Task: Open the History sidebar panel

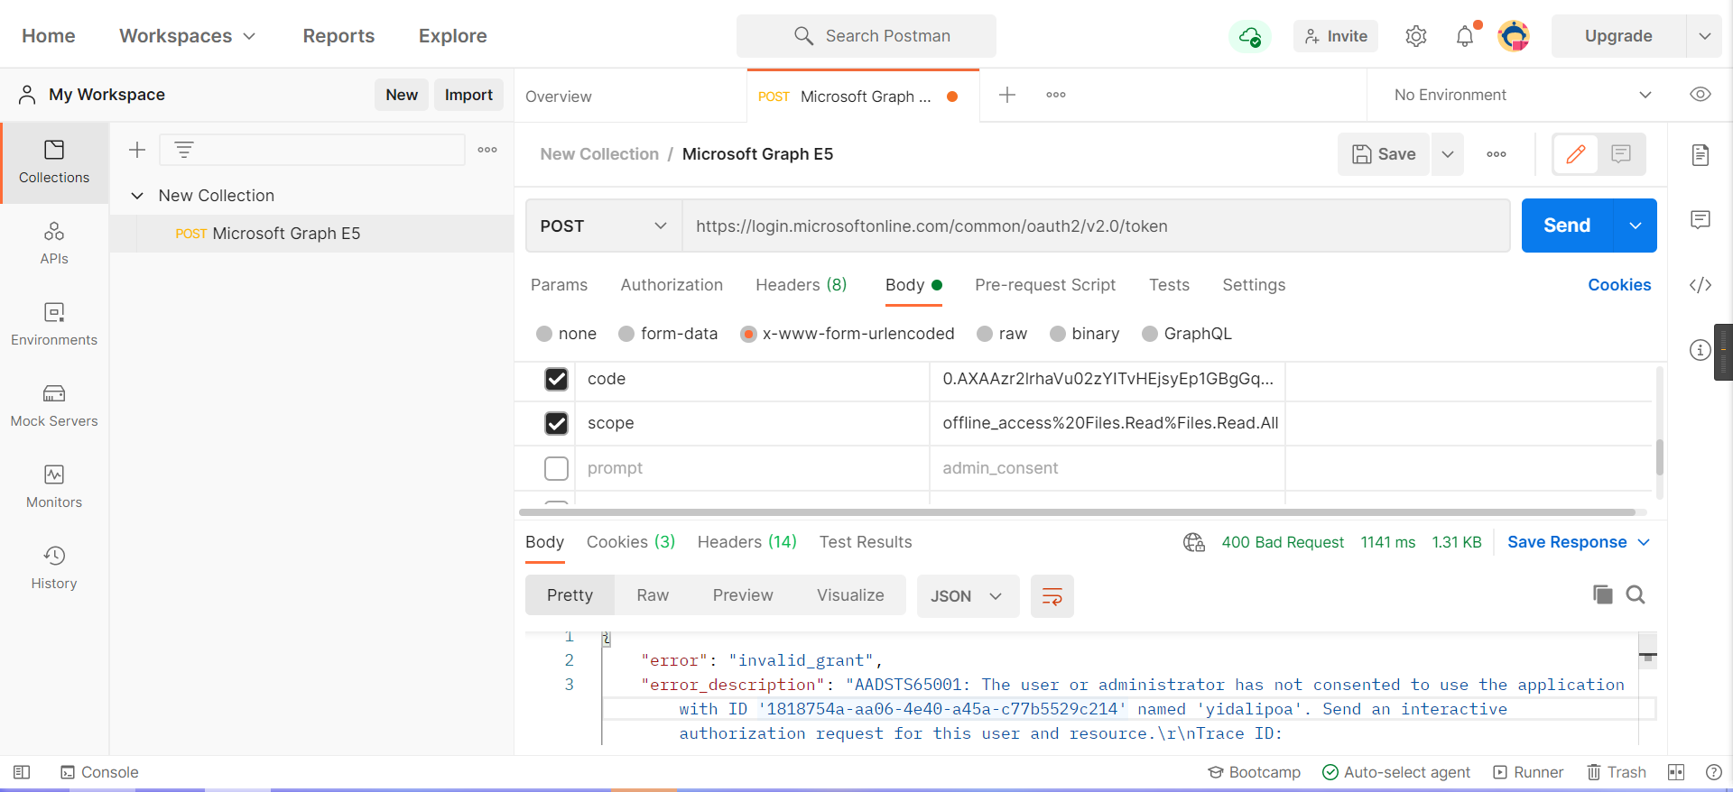Action: 54,568
